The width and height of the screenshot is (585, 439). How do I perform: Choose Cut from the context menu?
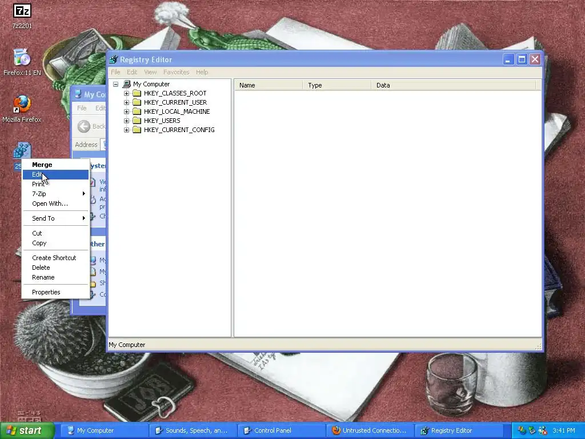click(55, 233)
